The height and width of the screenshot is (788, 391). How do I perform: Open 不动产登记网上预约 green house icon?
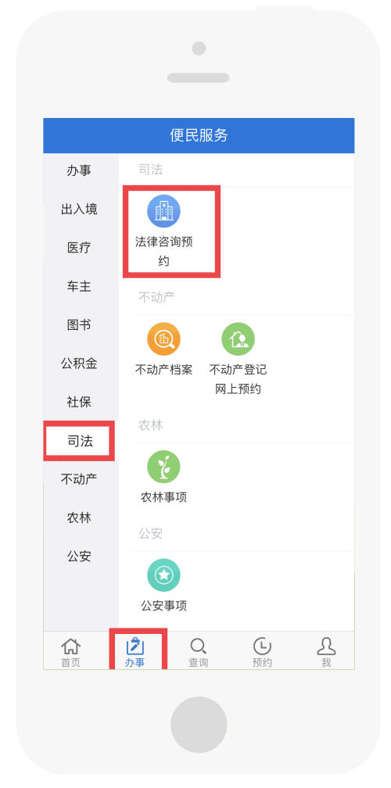click(x=238, y=339)
